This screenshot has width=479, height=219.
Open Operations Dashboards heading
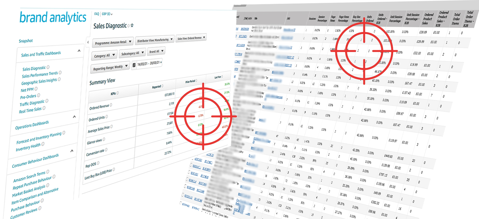32,125
